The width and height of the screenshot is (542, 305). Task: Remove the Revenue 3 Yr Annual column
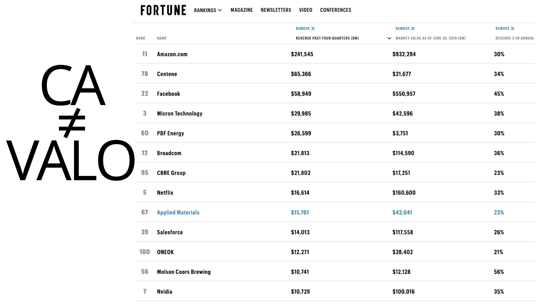[x=505, y=29]
